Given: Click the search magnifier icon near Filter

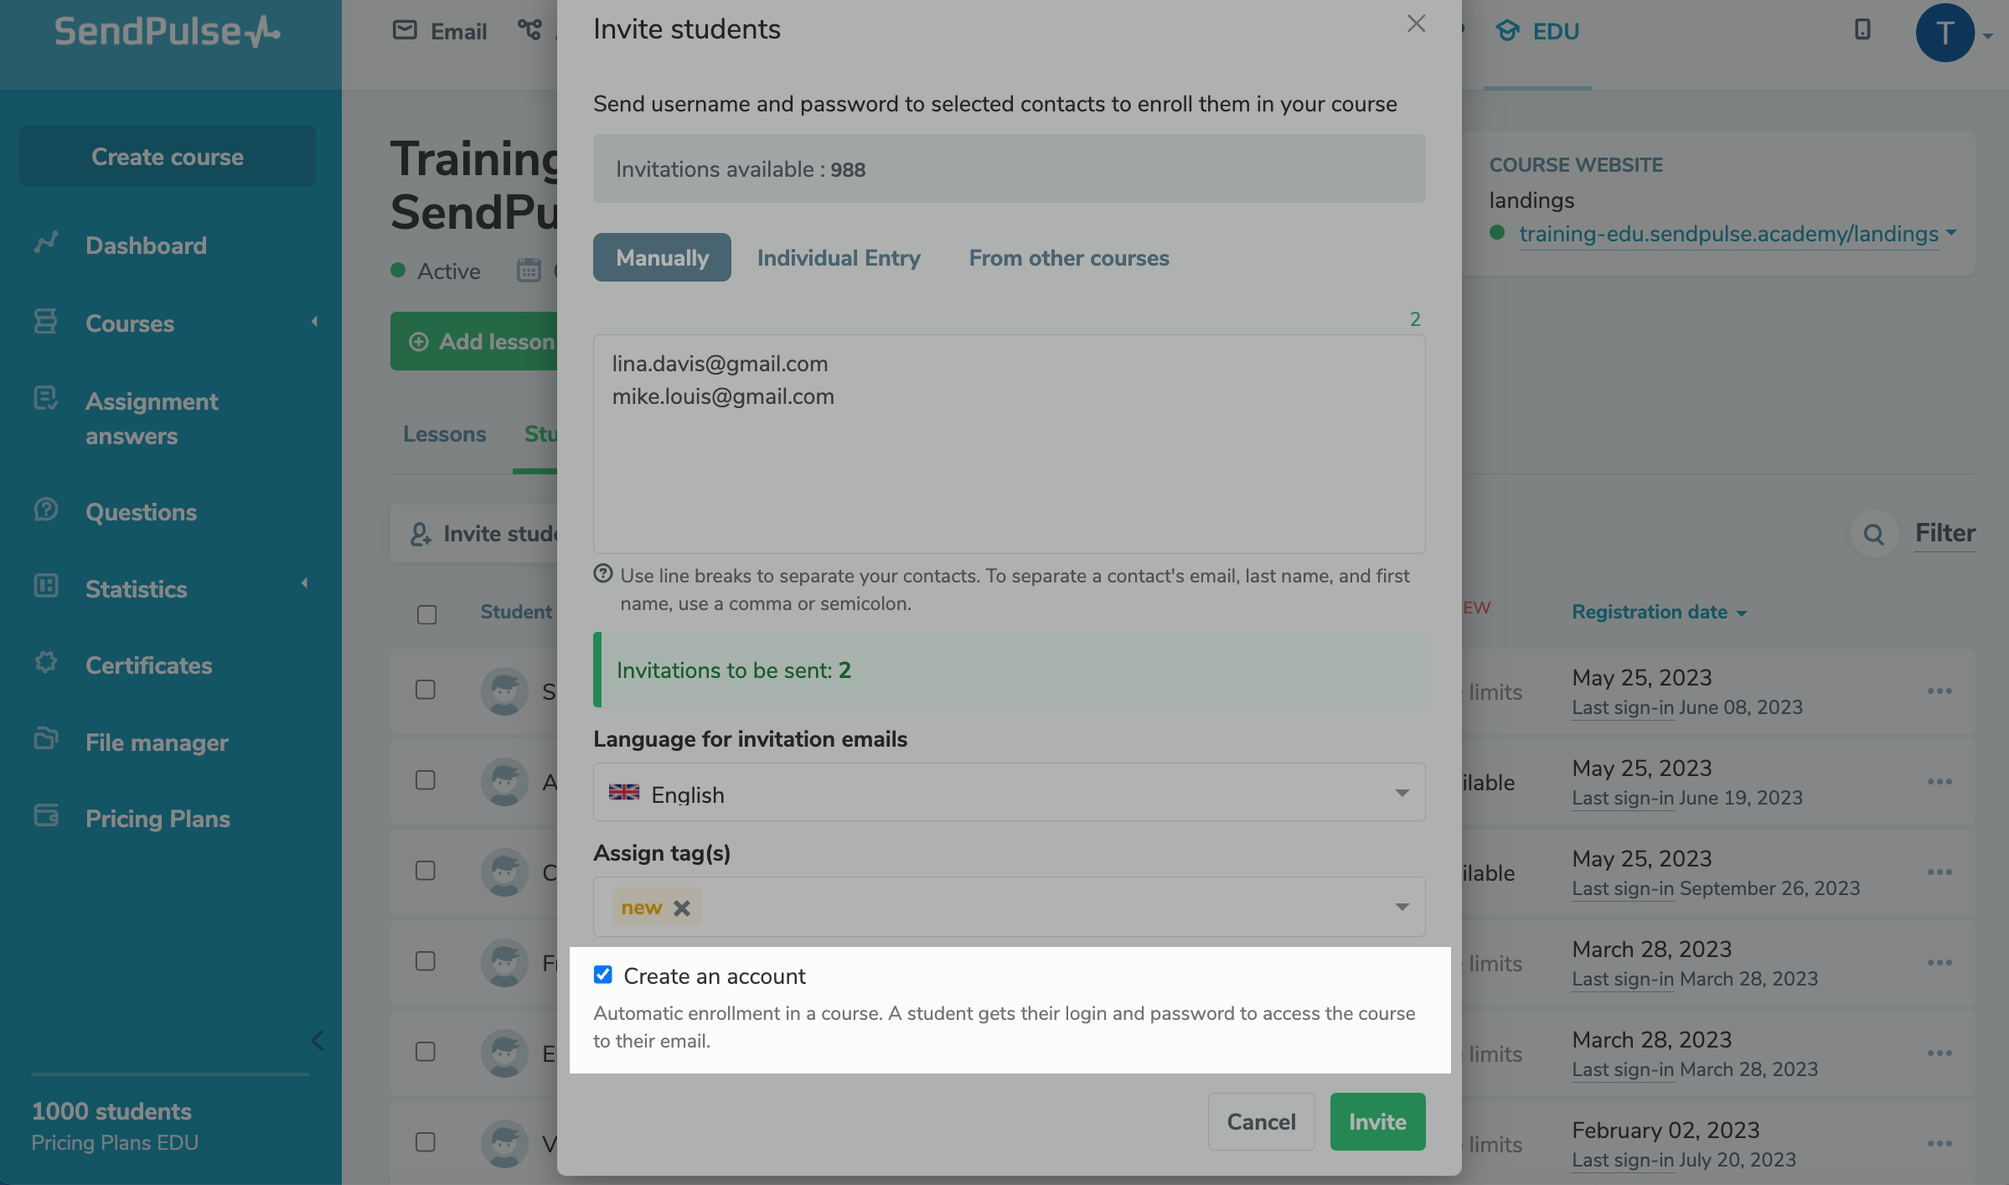Looking at the screenshot, I should click(1873, 535).
